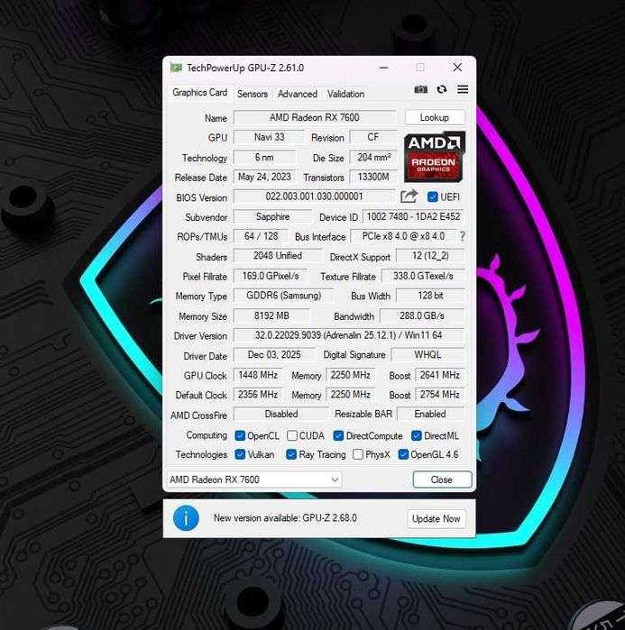This screenshot has width=625, height=630.
Task: Click the Shaders value 2048 Unified
Action: 278,256
